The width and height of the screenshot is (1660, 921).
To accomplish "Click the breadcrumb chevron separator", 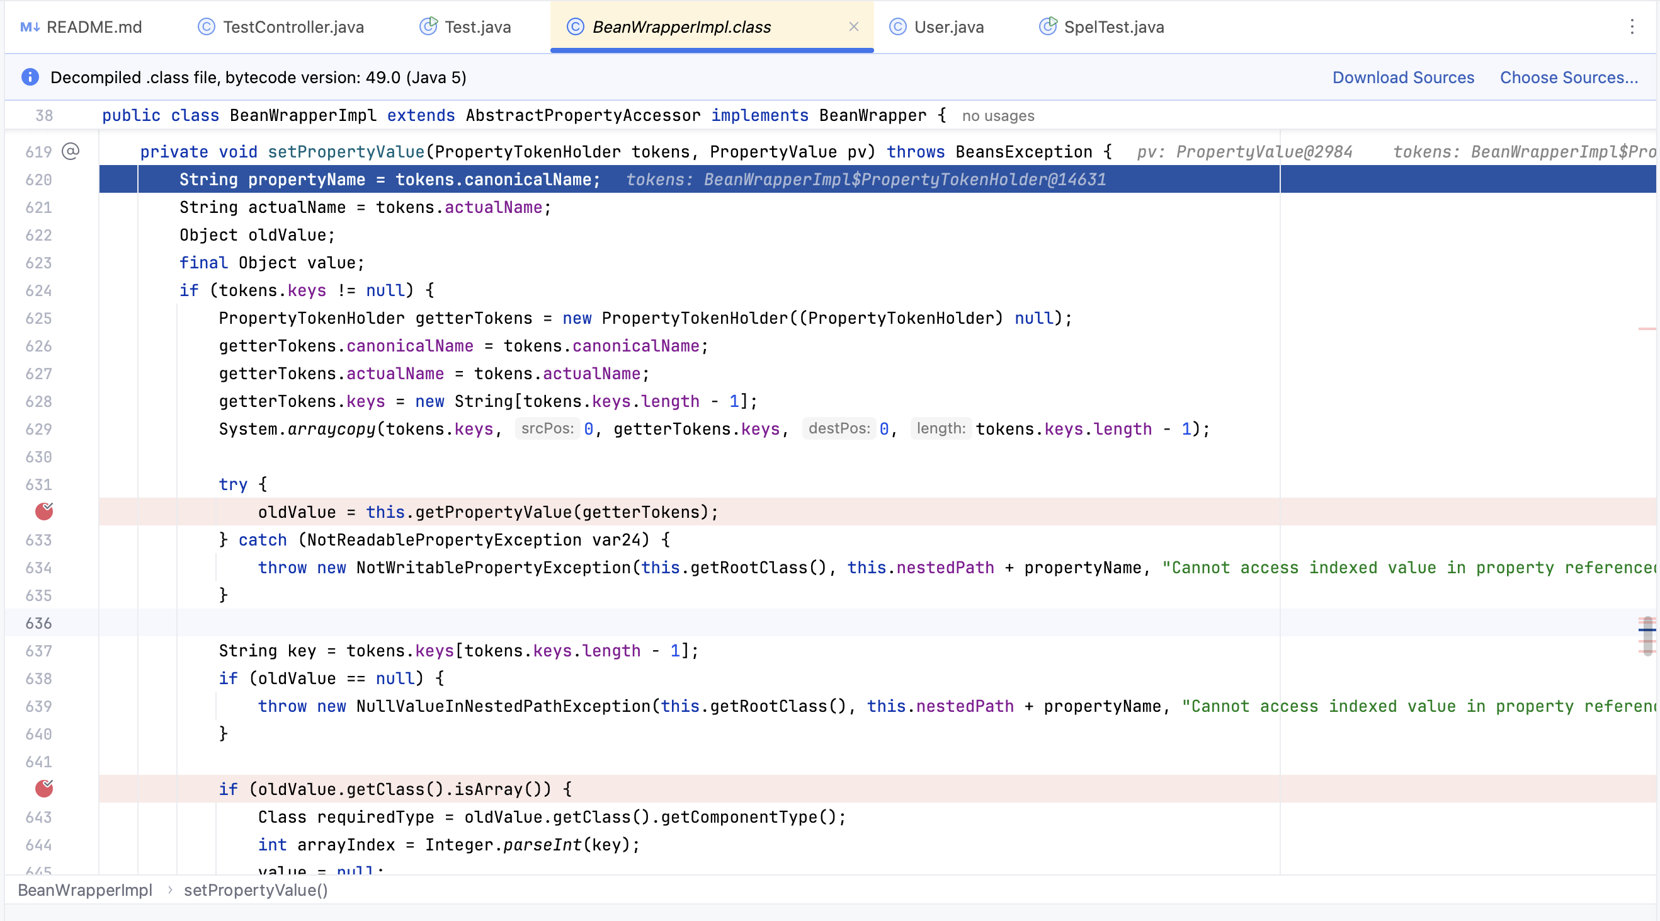I will (x=170, y=890).
